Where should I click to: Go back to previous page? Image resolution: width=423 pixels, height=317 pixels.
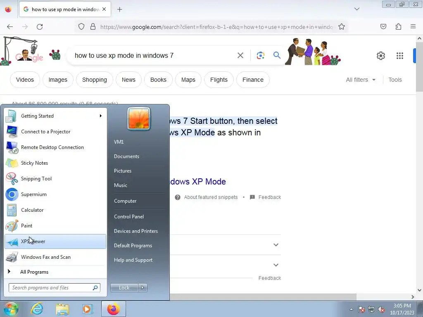(x=10, y=27)
